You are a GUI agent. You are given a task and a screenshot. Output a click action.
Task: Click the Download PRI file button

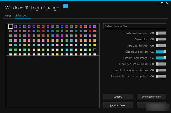point(151,97)
